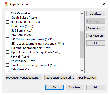
Task: Enable the Rabobank (*.csv) checkbox
Action: click(x=8, y=69)
